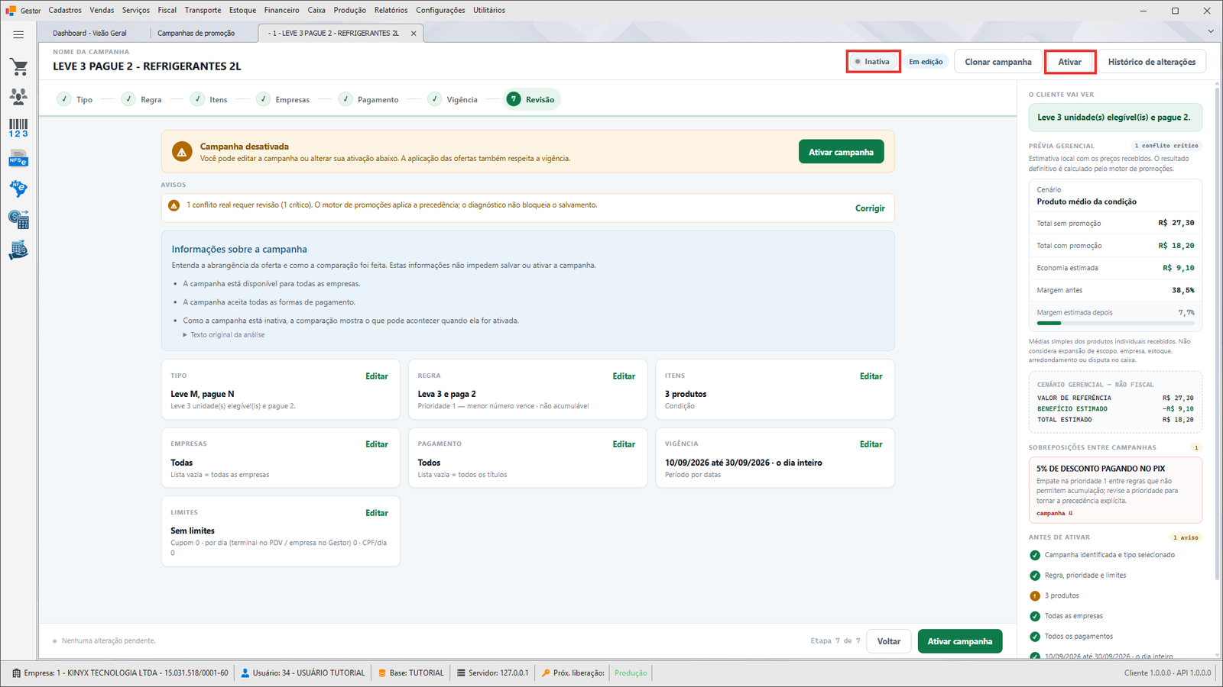Switch to Campanhas de promoção tab

tap(196, 34)
